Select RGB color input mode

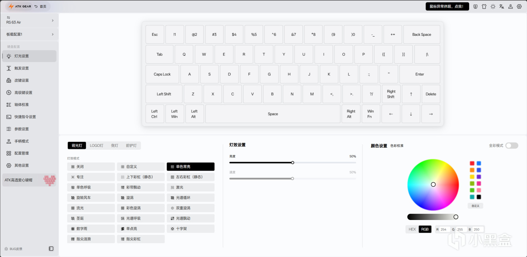click(425, 229)
